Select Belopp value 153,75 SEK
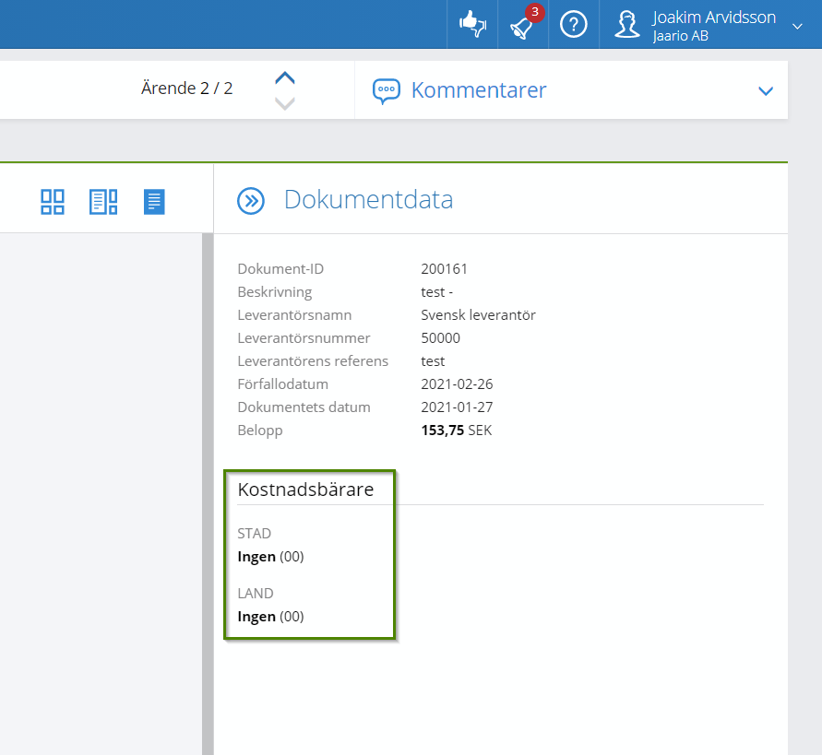 point(456,431)
